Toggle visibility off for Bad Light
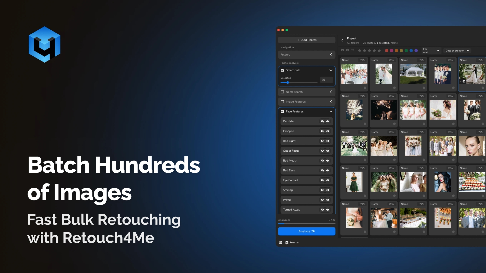 tap(322, 141)
